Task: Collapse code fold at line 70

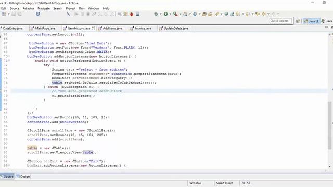Action: tap(9, 56)
